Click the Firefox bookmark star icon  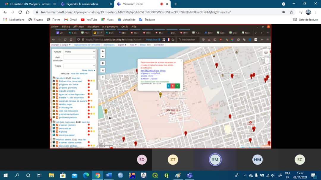pyautogui.click(x=173, y=40)
